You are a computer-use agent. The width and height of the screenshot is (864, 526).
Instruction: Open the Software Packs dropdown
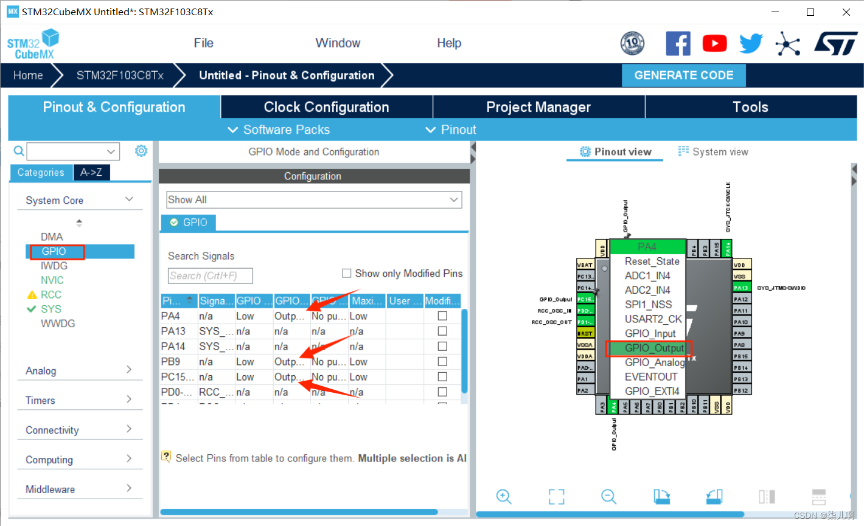[279, 130]
